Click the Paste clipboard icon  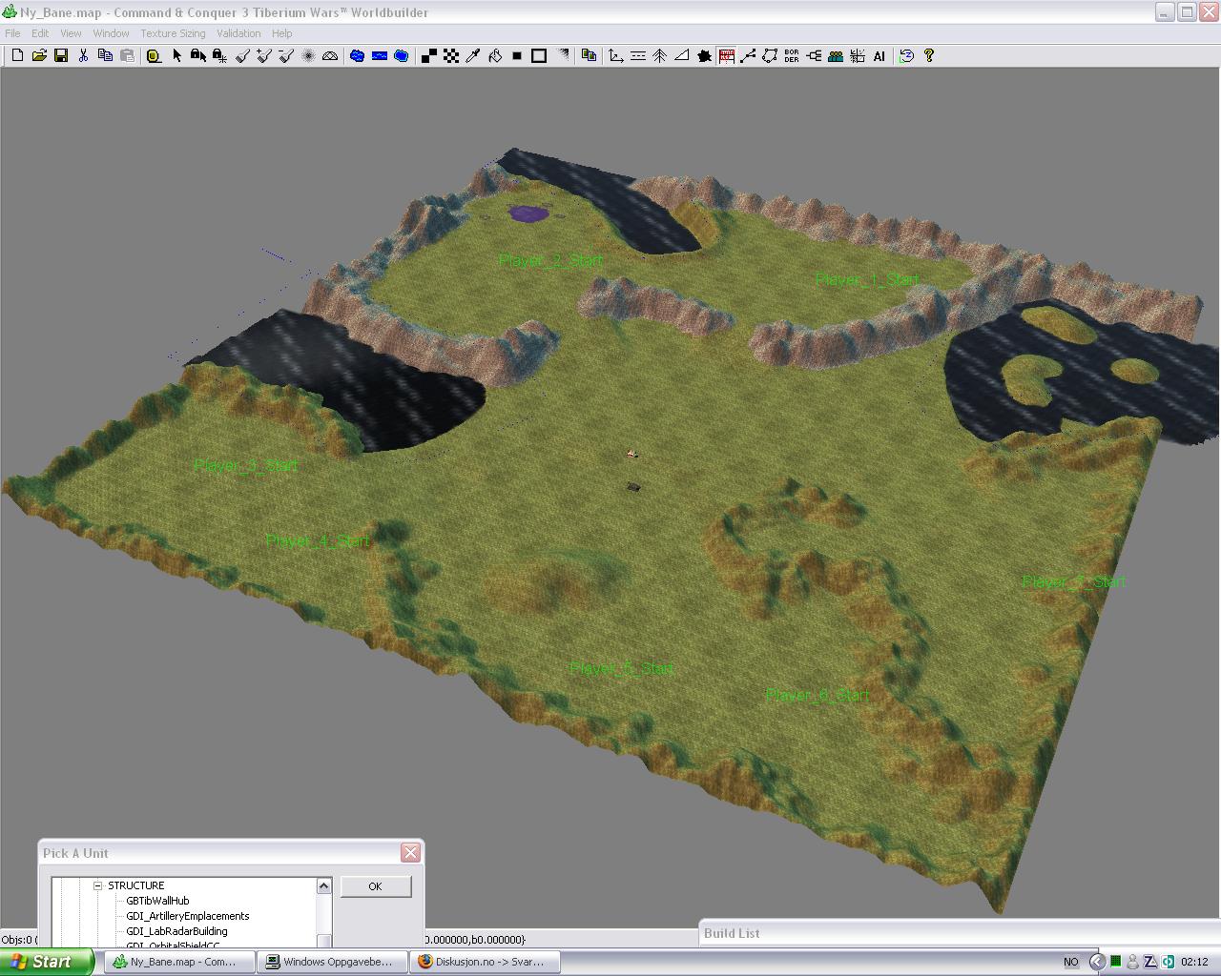127,56
